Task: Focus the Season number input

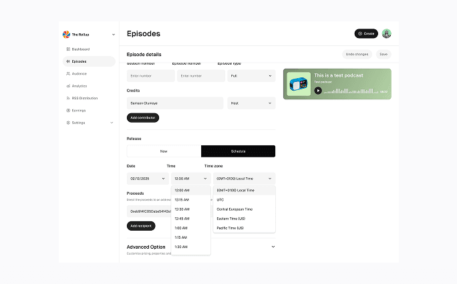Action: point(151,76)
